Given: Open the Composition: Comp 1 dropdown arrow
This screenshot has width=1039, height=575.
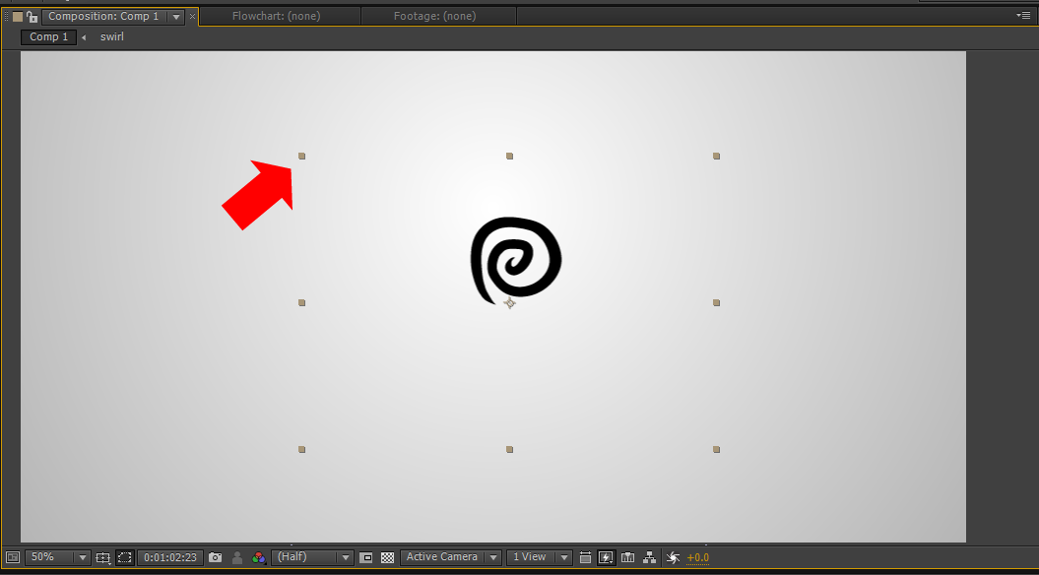Looking at the screenshot, I should tap(176, 17).
